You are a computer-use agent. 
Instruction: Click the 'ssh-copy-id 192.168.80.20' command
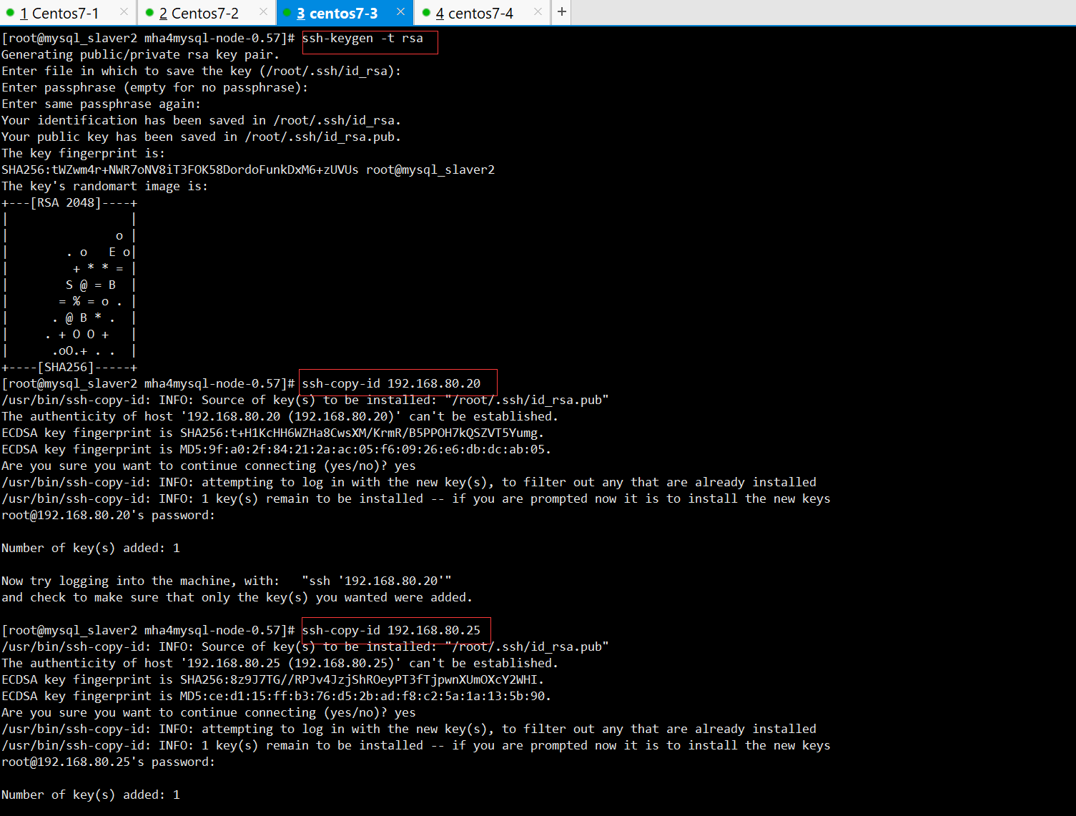[x=391, y=384]
